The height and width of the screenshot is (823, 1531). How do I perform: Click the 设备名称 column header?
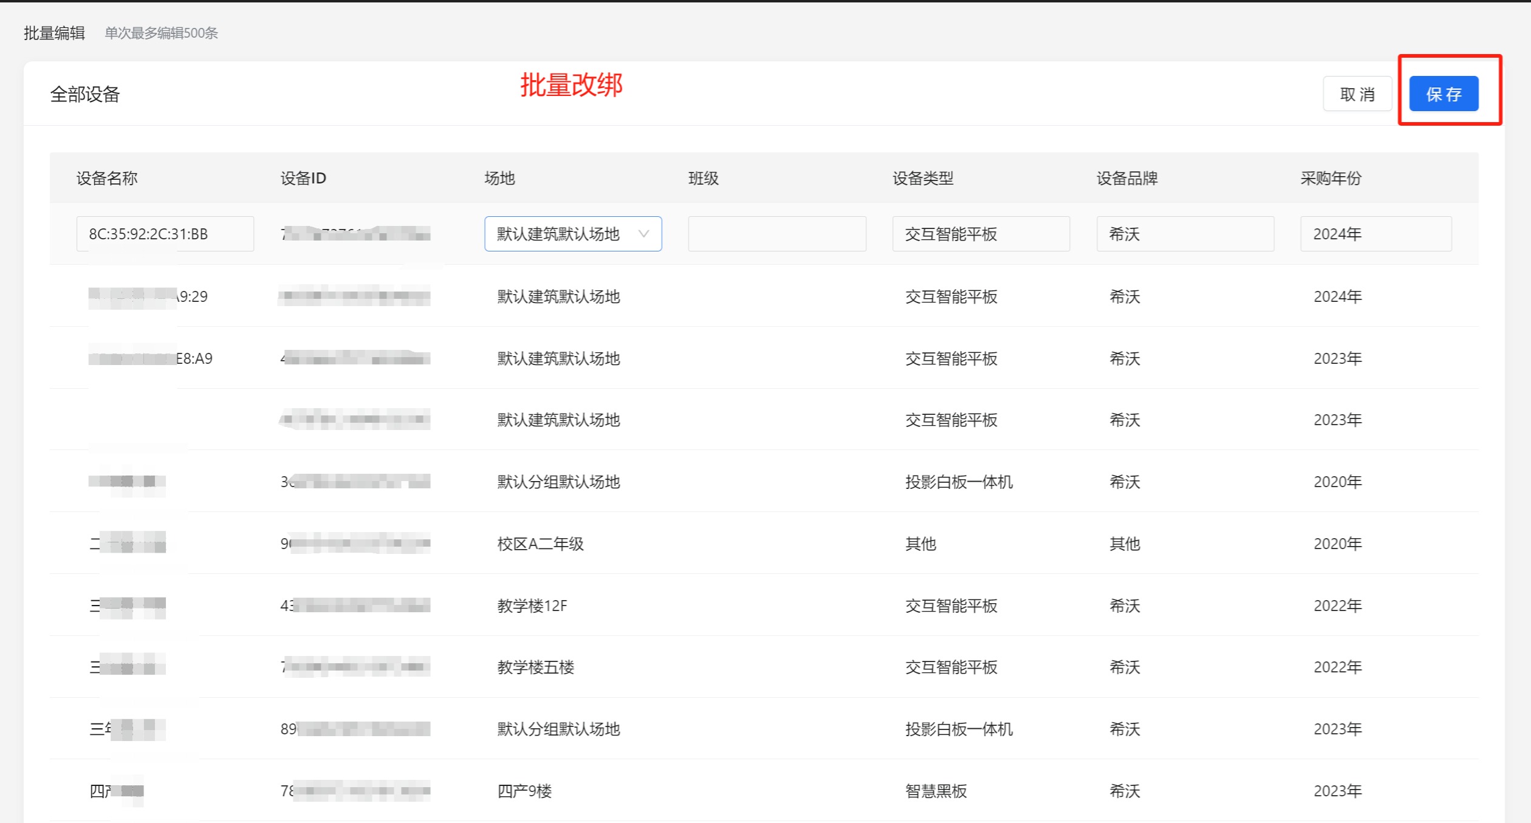(x=107, y=178)
